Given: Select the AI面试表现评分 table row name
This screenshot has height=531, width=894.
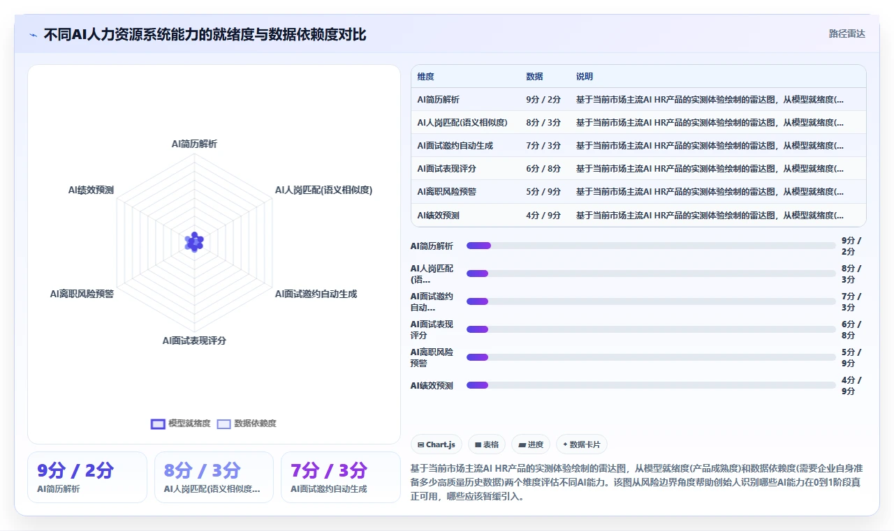Looking at the screenshot, I should coord(446,169).
